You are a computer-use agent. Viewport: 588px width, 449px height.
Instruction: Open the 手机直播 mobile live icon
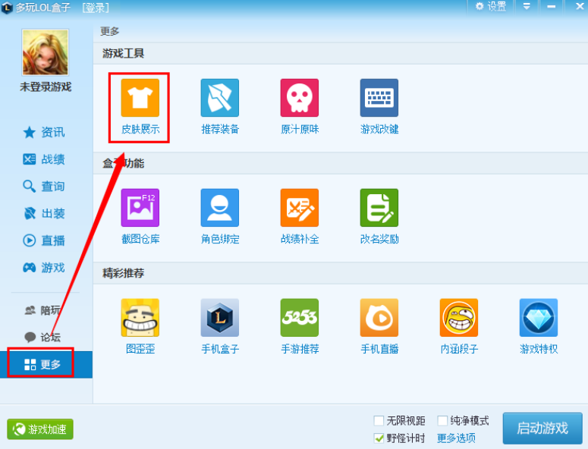pos(379,318)
